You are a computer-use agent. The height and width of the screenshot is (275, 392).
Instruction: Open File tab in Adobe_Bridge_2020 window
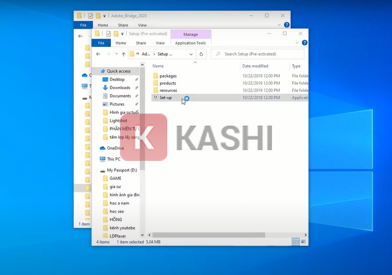click(x=83, y=25)
